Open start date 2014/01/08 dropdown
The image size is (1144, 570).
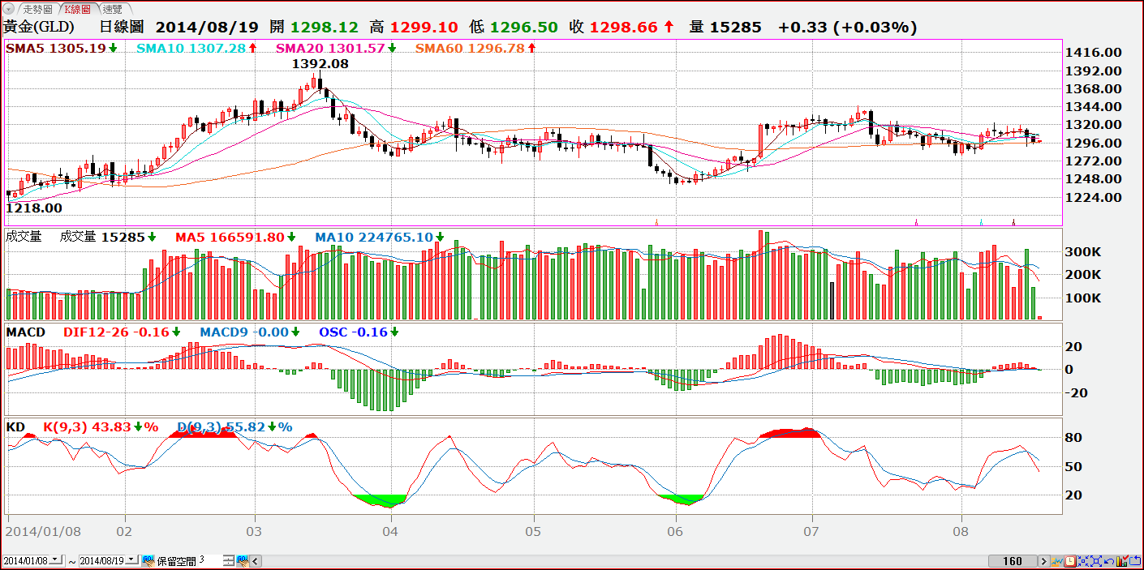[x=56, y=560]
